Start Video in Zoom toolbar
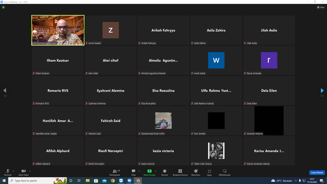This screenshot has height=184, width=327. coord(24,172)
